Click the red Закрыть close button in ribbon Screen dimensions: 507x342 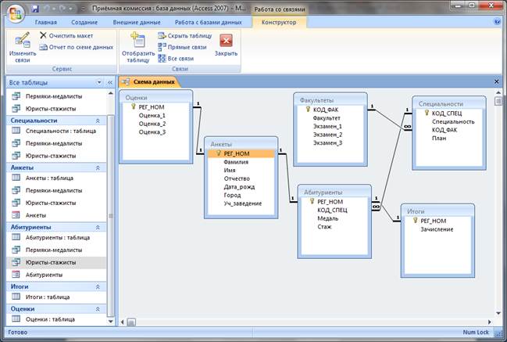pos(226,45)
